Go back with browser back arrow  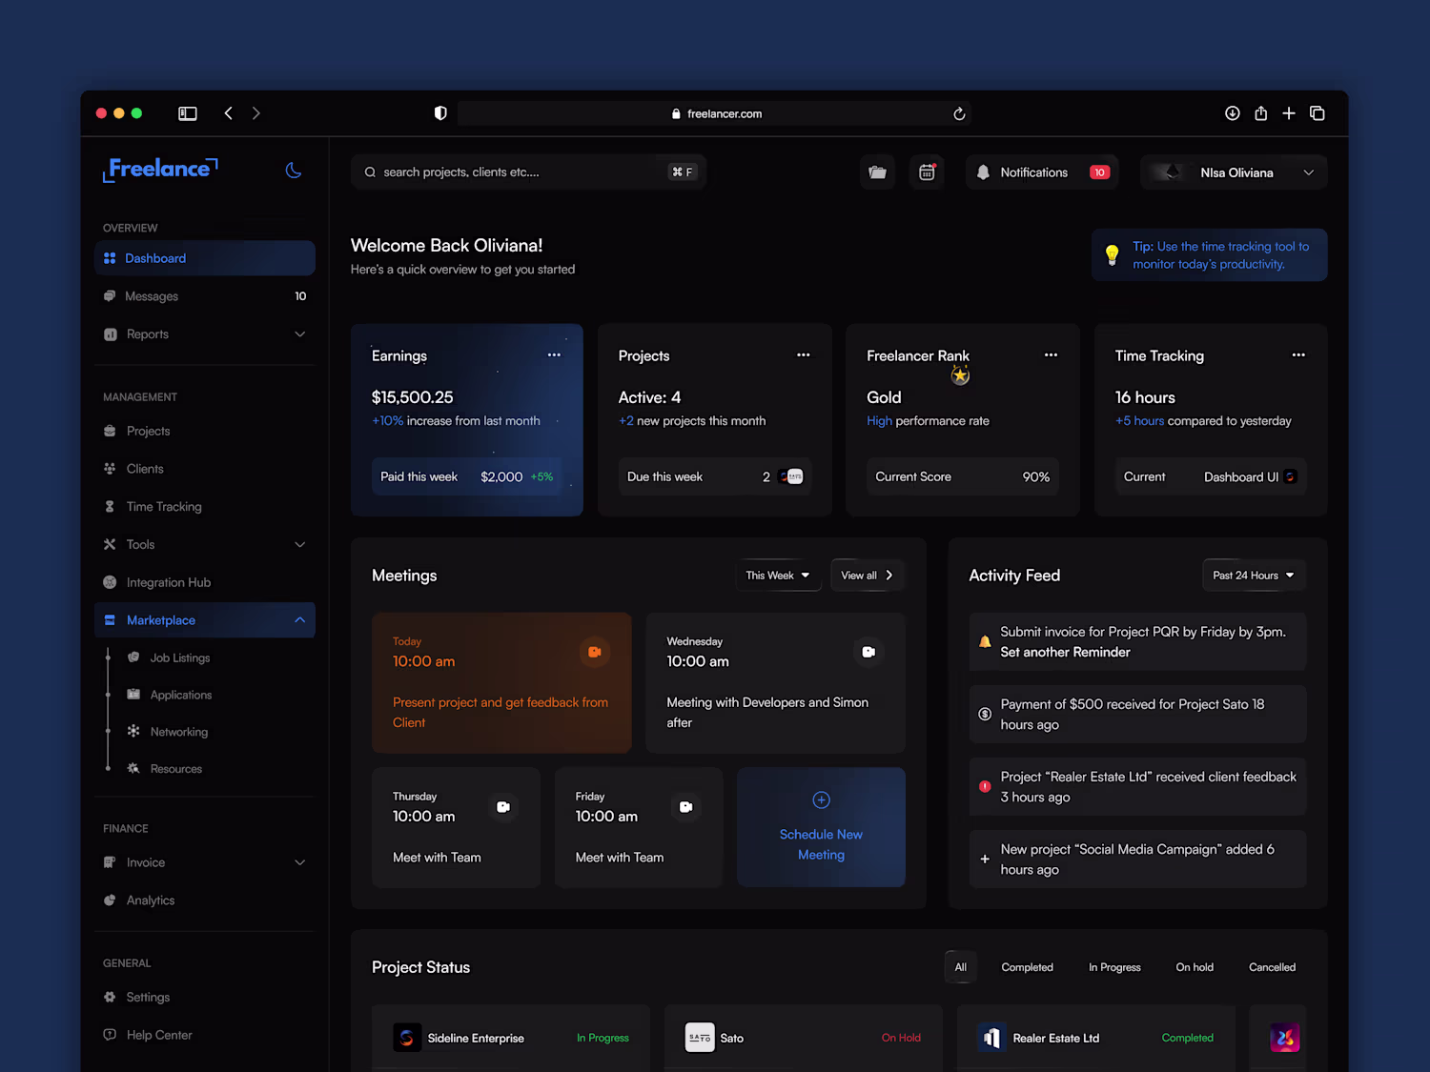pos(229,113)
